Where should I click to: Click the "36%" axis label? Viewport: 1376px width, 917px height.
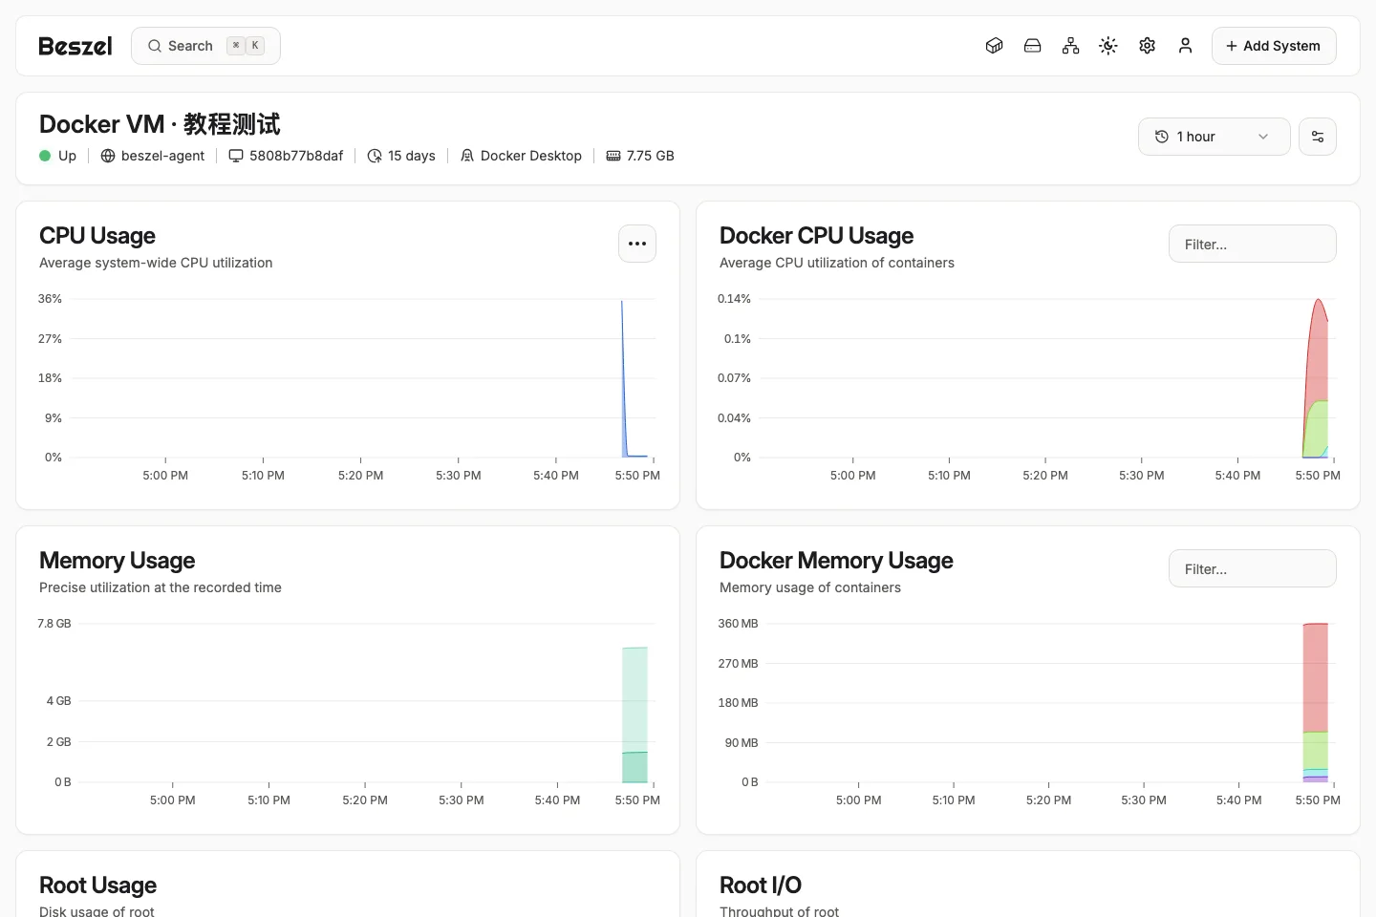coord(50,299)
